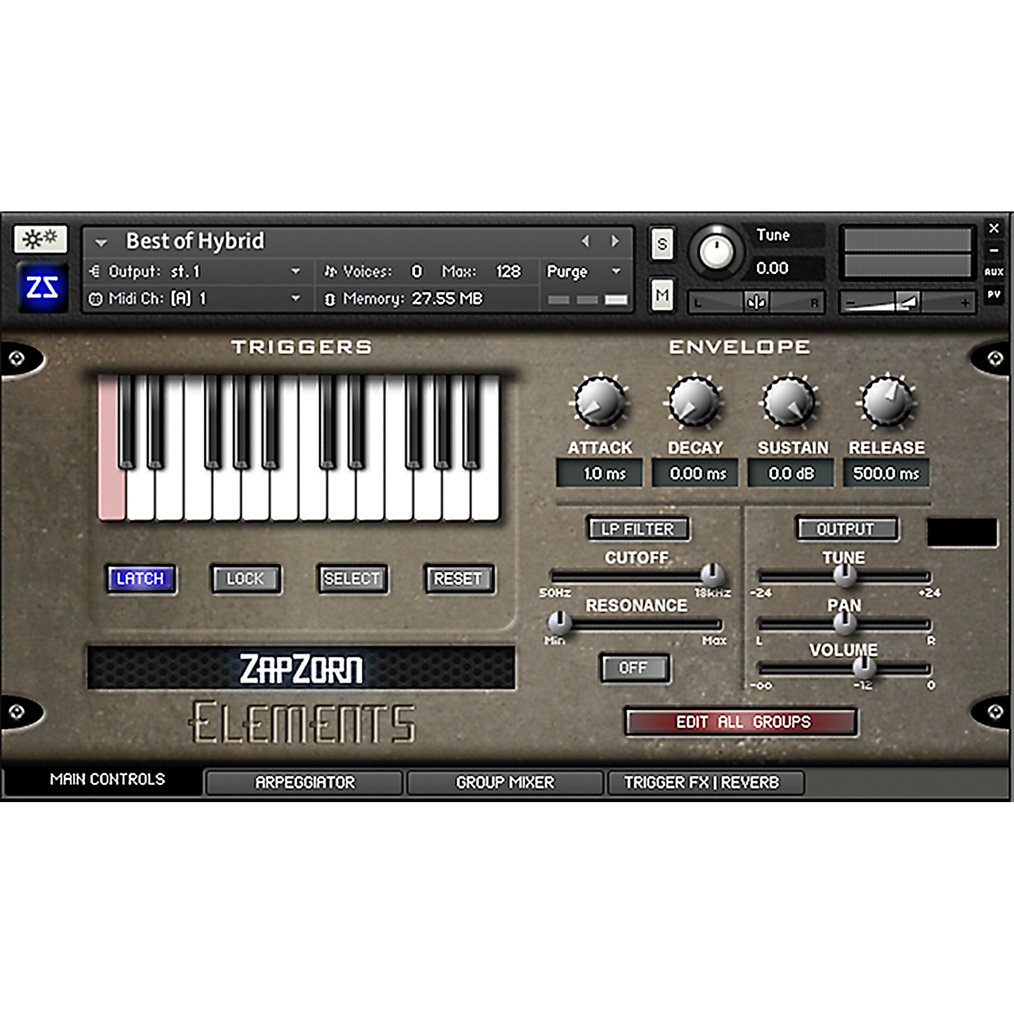Mute the instrument with M button

(x=662, y=295)
